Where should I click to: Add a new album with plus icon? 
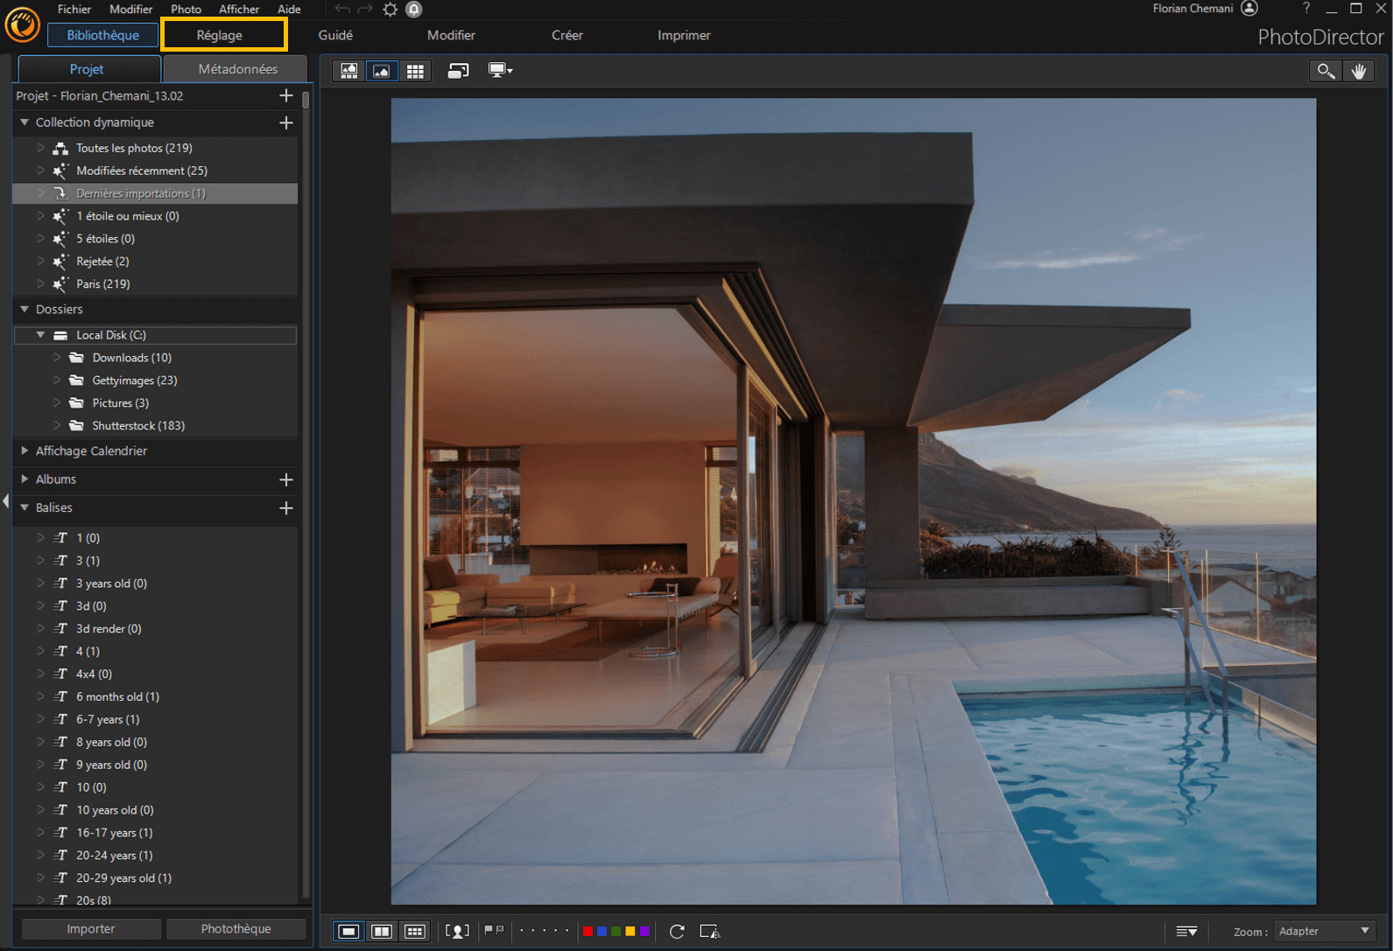coord(285,479)
